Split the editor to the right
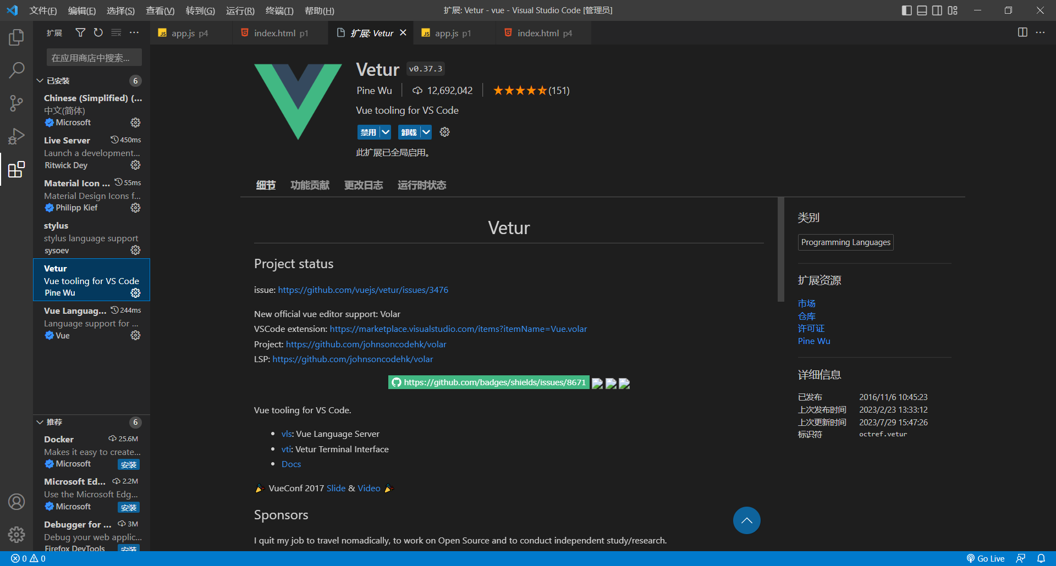This screenshot has height=566, width=1056. click(1022, 32)
